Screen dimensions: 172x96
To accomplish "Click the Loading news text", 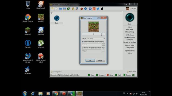I will (58, 72).
